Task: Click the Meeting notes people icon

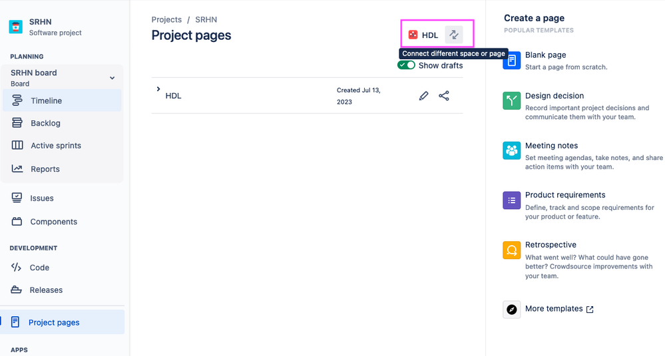Action: pyautogui.click(x=512, y=150)
